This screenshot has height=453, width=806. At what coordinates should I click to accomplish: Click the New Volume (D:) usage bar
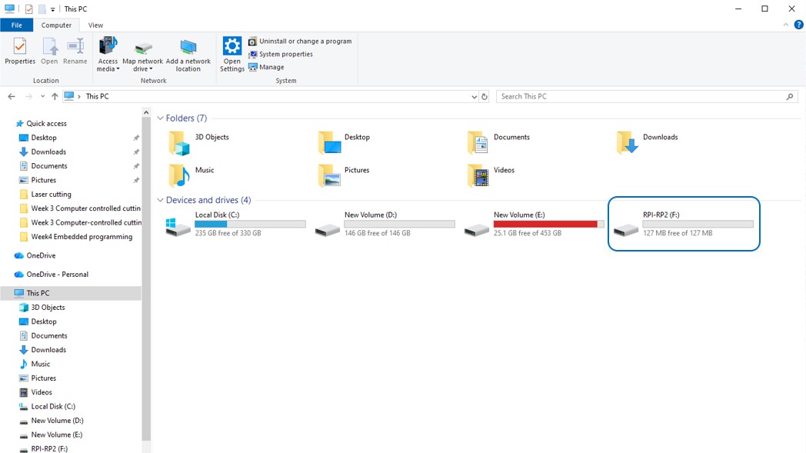tap(399, 224)
